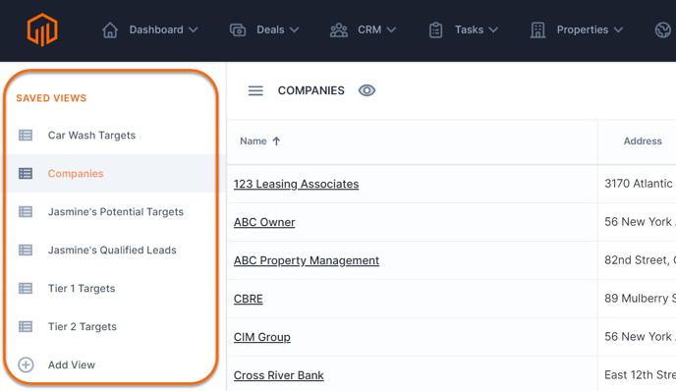Expand the Properties dropdown chevron

pos(618,29)
